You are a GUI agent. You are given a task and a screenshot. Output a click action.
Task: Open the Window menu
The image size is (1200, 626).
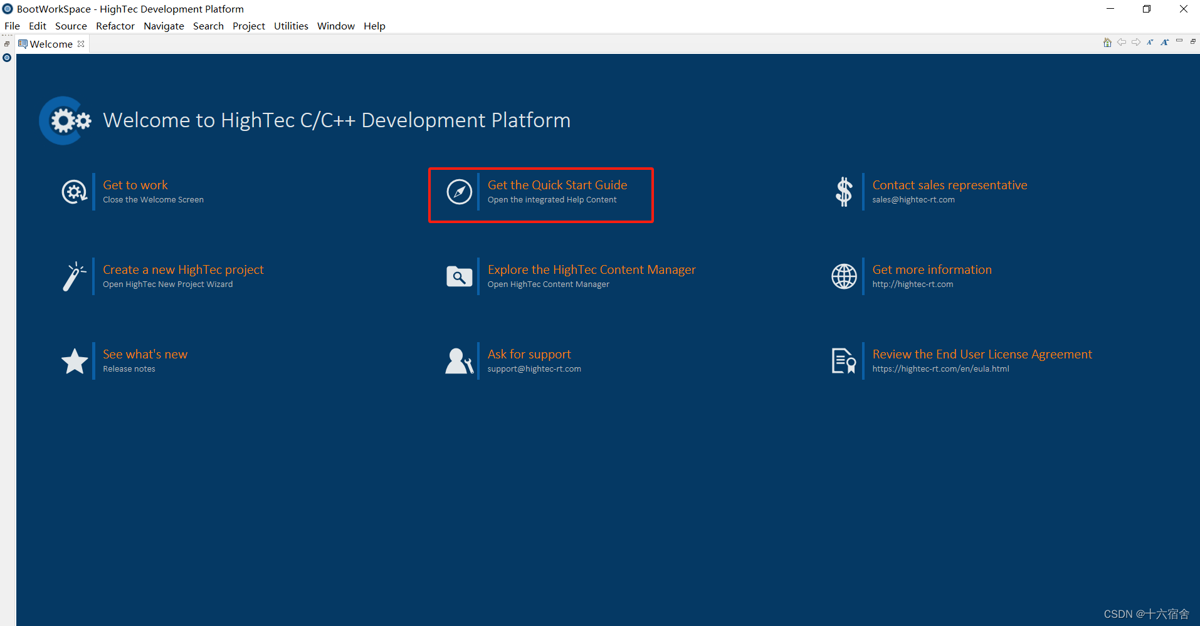336,26
